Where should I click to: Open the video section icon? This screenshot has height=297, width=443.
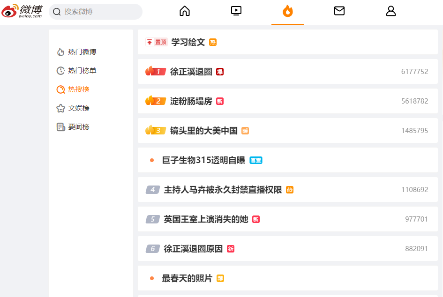(x=236, y=11)
